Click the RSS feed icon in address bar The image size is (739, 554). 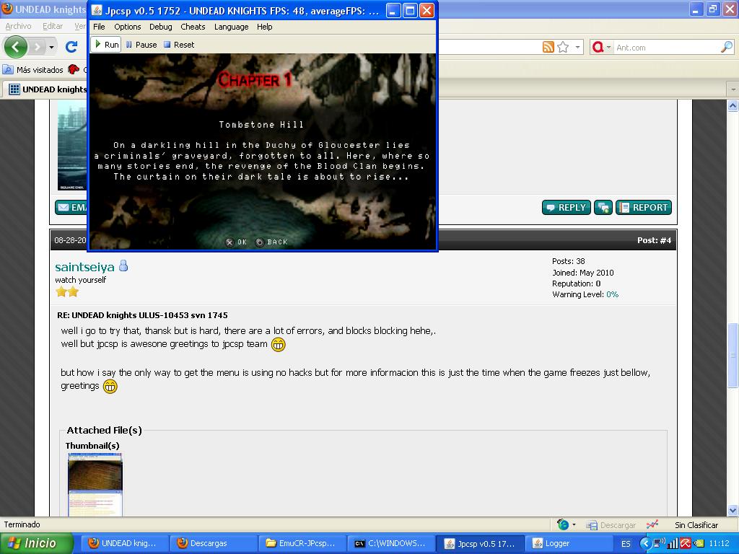pos(548,47)
